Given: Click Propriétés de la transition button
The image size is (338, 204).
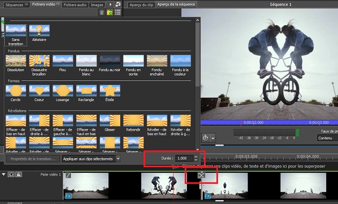Looking at the screenshot, I should coord(32,159).
